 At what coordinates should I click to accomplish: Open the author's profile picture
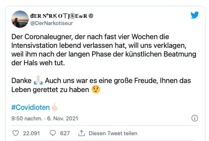point(20,19)
